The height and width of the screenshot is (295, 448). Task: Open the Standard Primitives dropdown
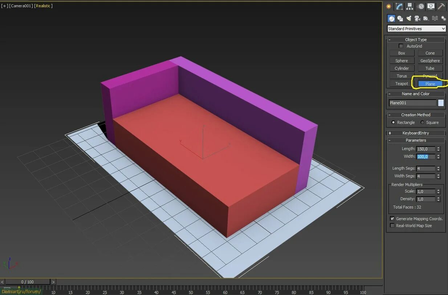click(x=416, y=28)
